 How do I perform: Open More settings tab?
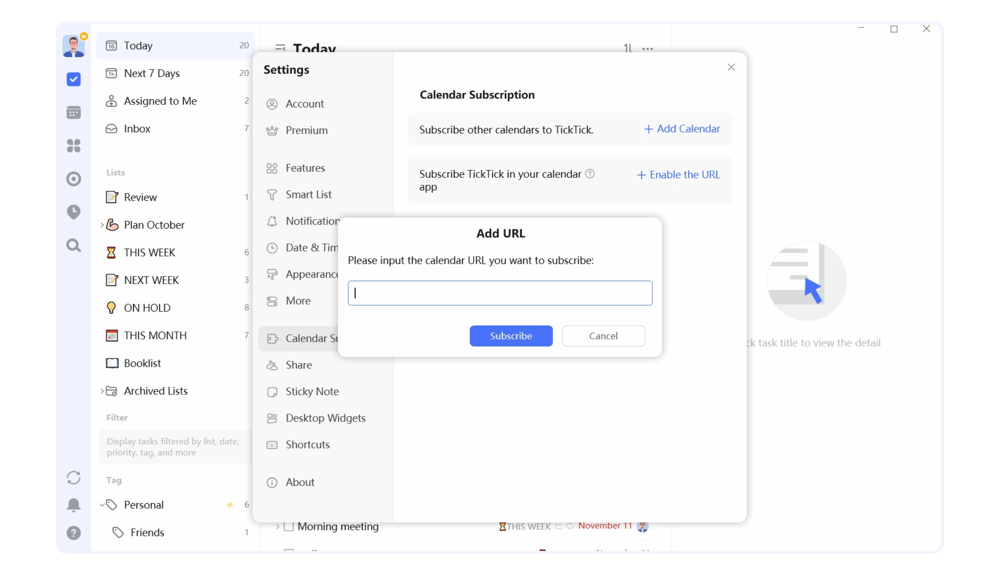pyautogui.click(x=299, y=301)
